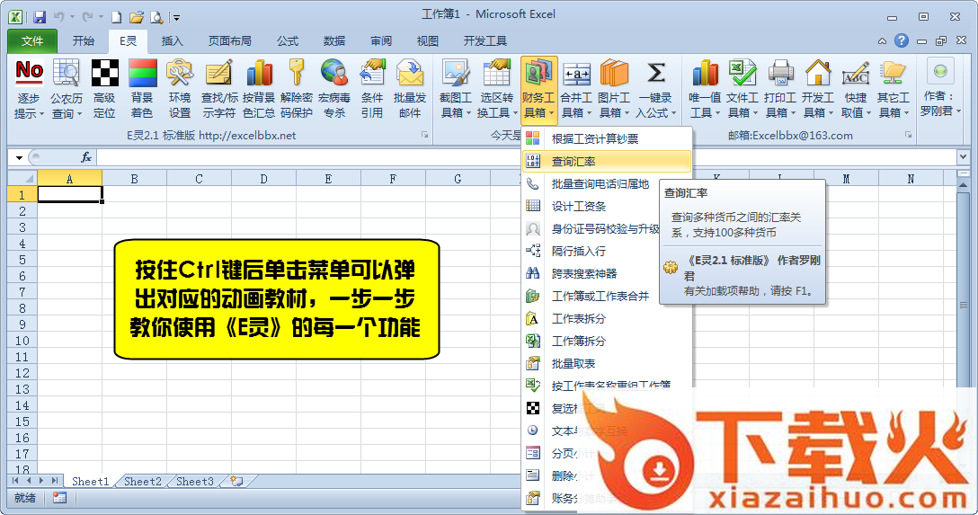Switch to Sheet2 worksheet tab
This screenshot has height=515, width=978.
pos(143,482)
